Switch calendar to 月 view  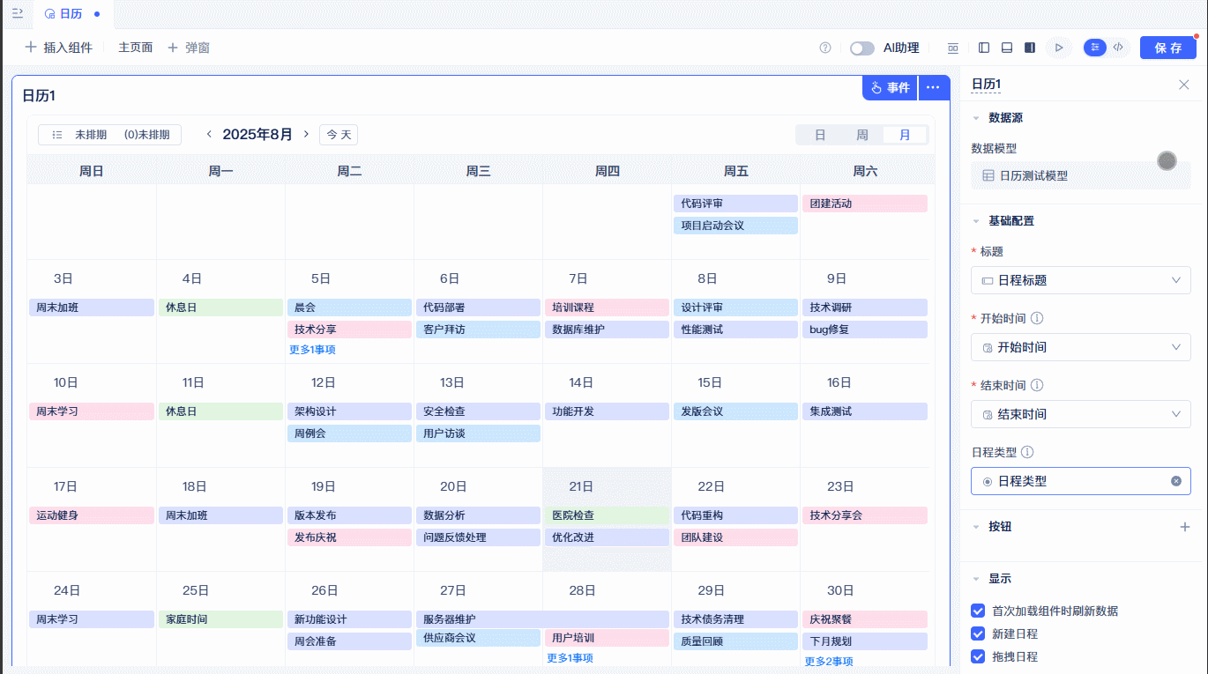[x=905, y=135]
